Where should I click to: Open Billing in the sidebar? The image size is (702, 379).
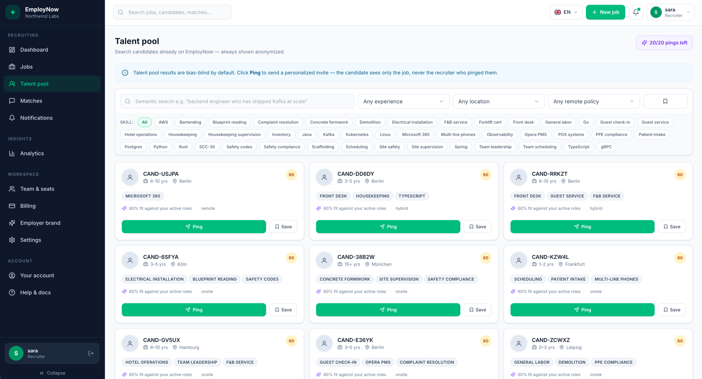coord(52,206)
